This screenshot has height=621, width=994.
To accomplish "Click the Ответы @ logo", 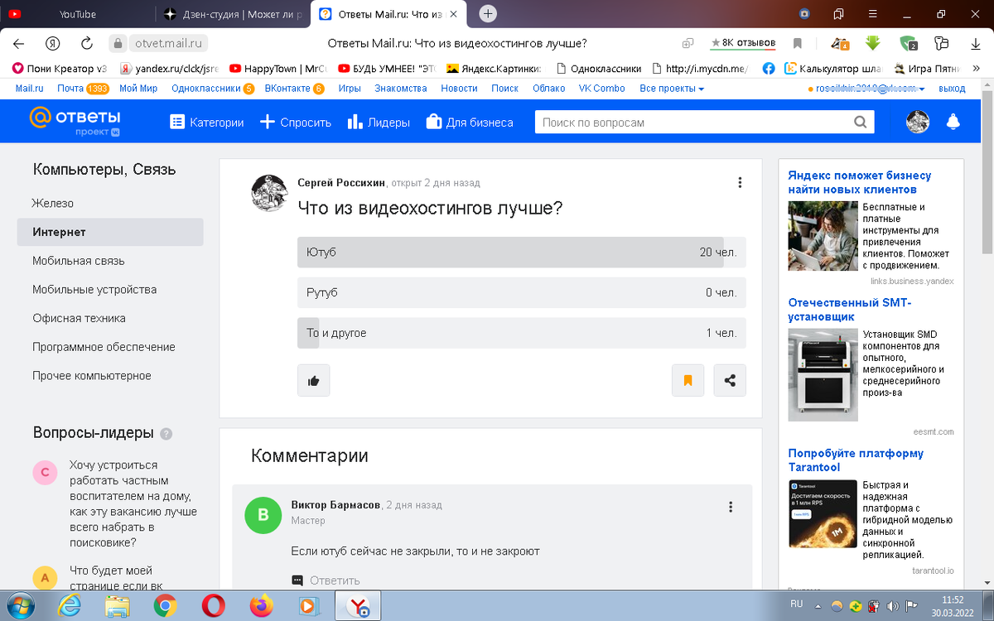I will (75, 121).
